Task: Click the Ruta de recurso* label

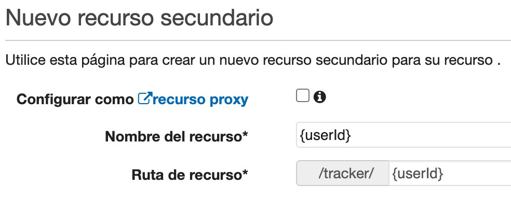Action: tap(190, 175)
